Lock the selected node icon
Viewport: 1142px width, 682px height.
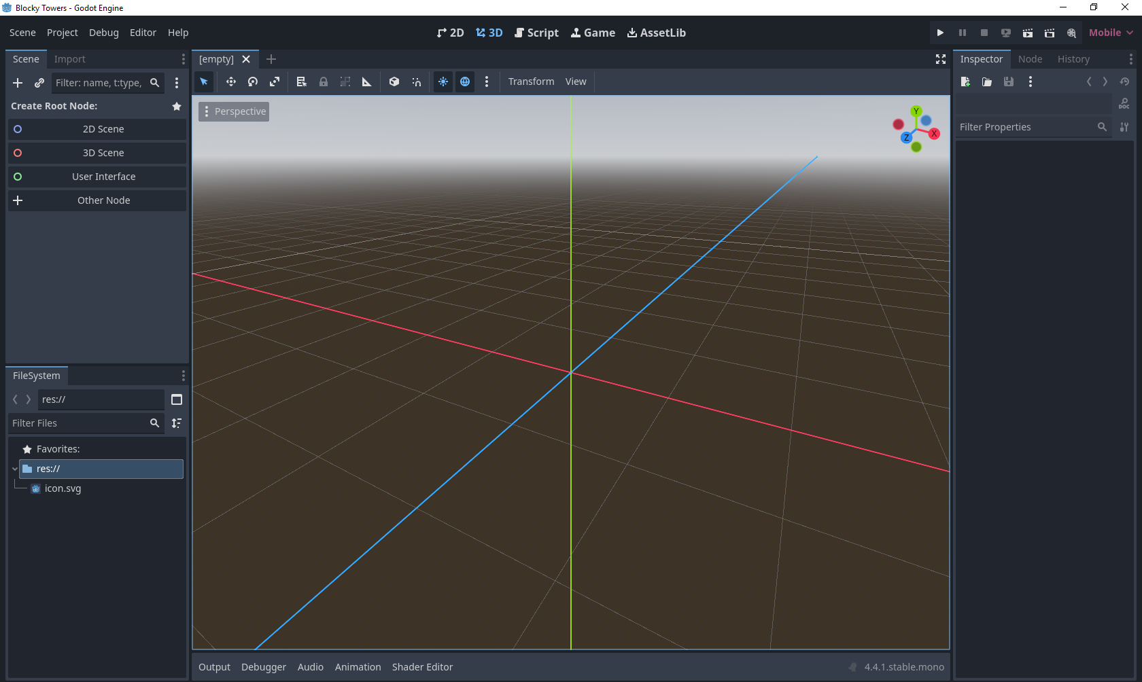pos(324,82)
